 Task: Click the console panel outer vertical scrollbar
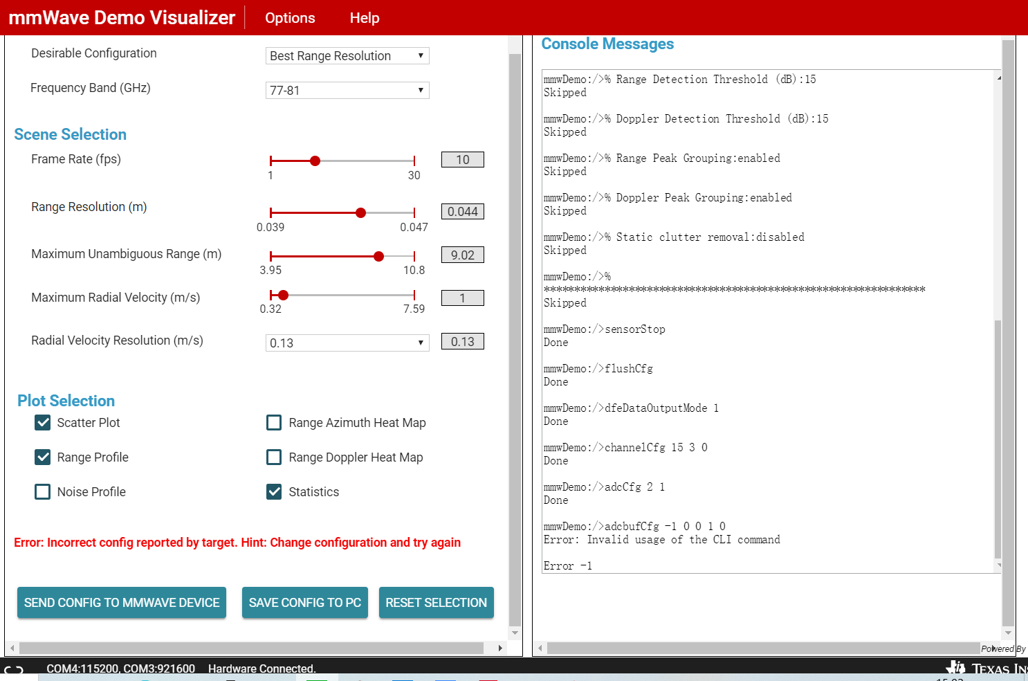(x=1008, y=332)
